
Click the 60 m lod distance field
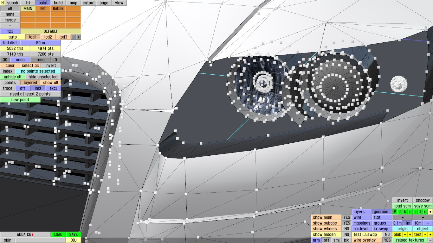(x=41, y=43)
